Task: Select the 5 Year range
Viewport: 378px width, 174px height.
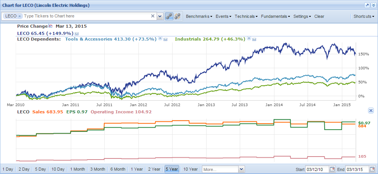Action: [171, 169]
